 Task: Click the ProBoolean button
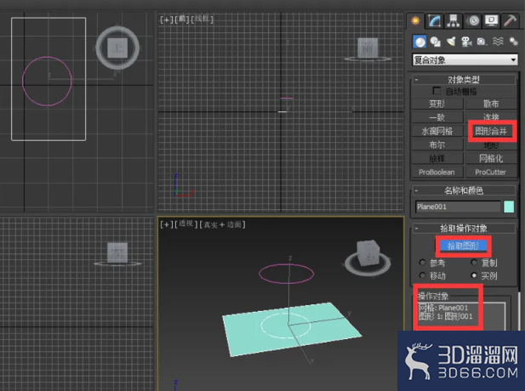[437, 173]
